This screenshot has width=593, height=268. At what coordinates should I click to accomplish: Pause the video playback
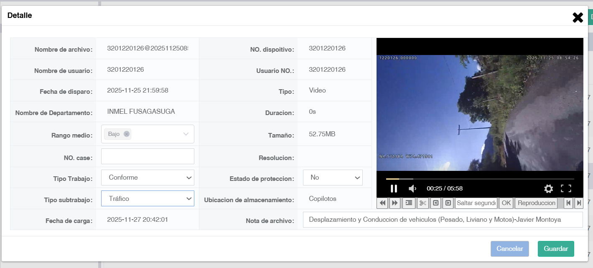(x=394, y=188)
